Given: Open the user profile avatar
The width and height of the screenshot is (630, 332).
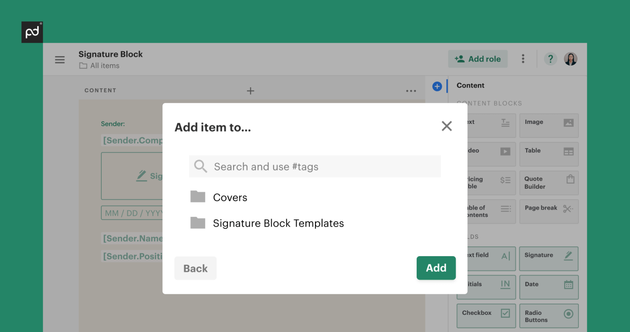Looking at the screenshot, I should coord(571,59).
